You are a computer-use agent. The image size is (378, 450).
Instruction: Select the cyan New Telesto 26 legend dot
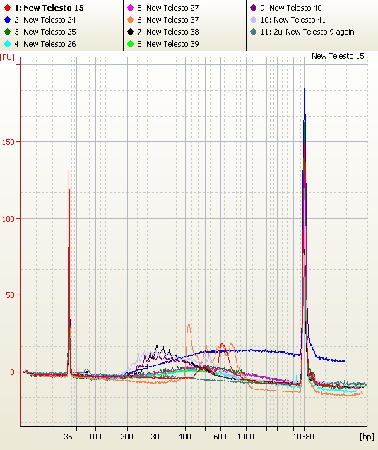8,44
